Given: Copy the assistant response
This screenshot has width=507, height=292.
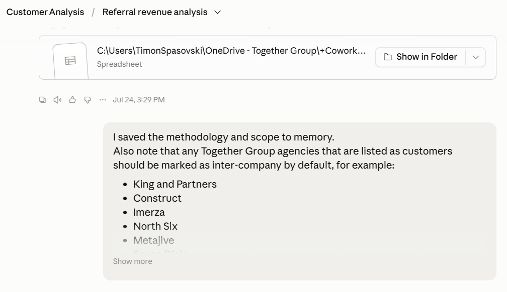Looking at the screenshot, I should pos(42,100).
